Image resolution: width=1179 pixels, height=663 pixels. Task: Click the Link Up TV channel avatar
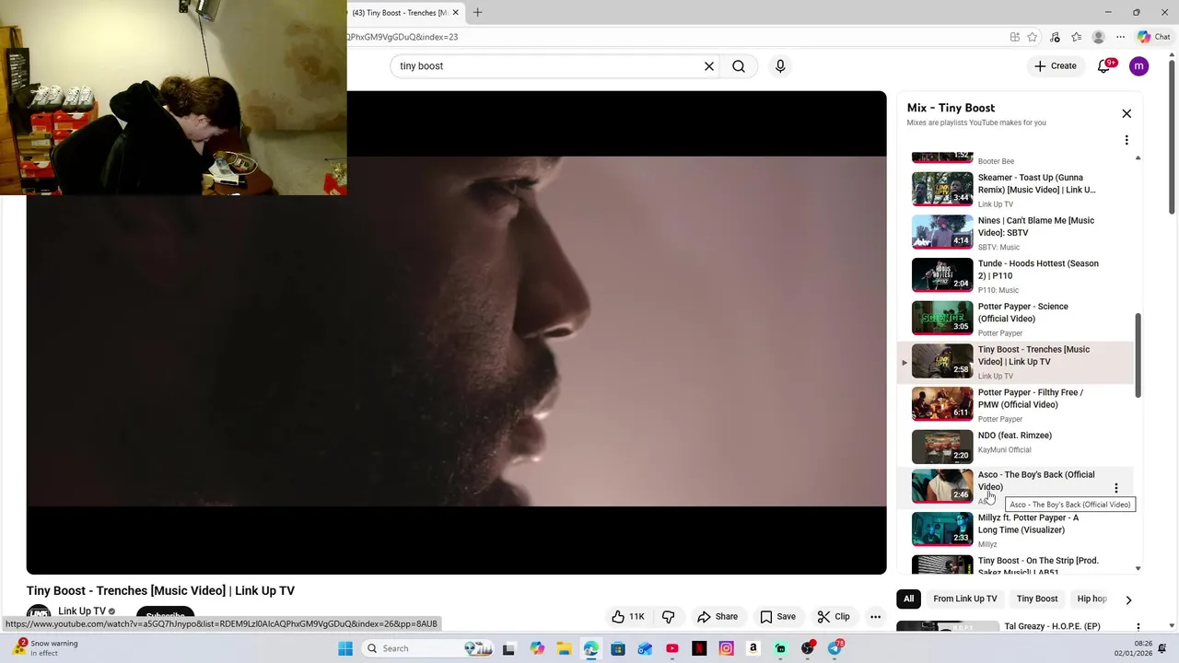click(x=39, y=613)
